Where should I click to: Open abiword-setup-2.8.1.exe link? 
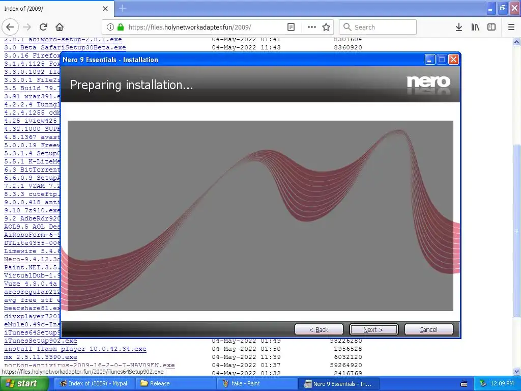[63, 39]
